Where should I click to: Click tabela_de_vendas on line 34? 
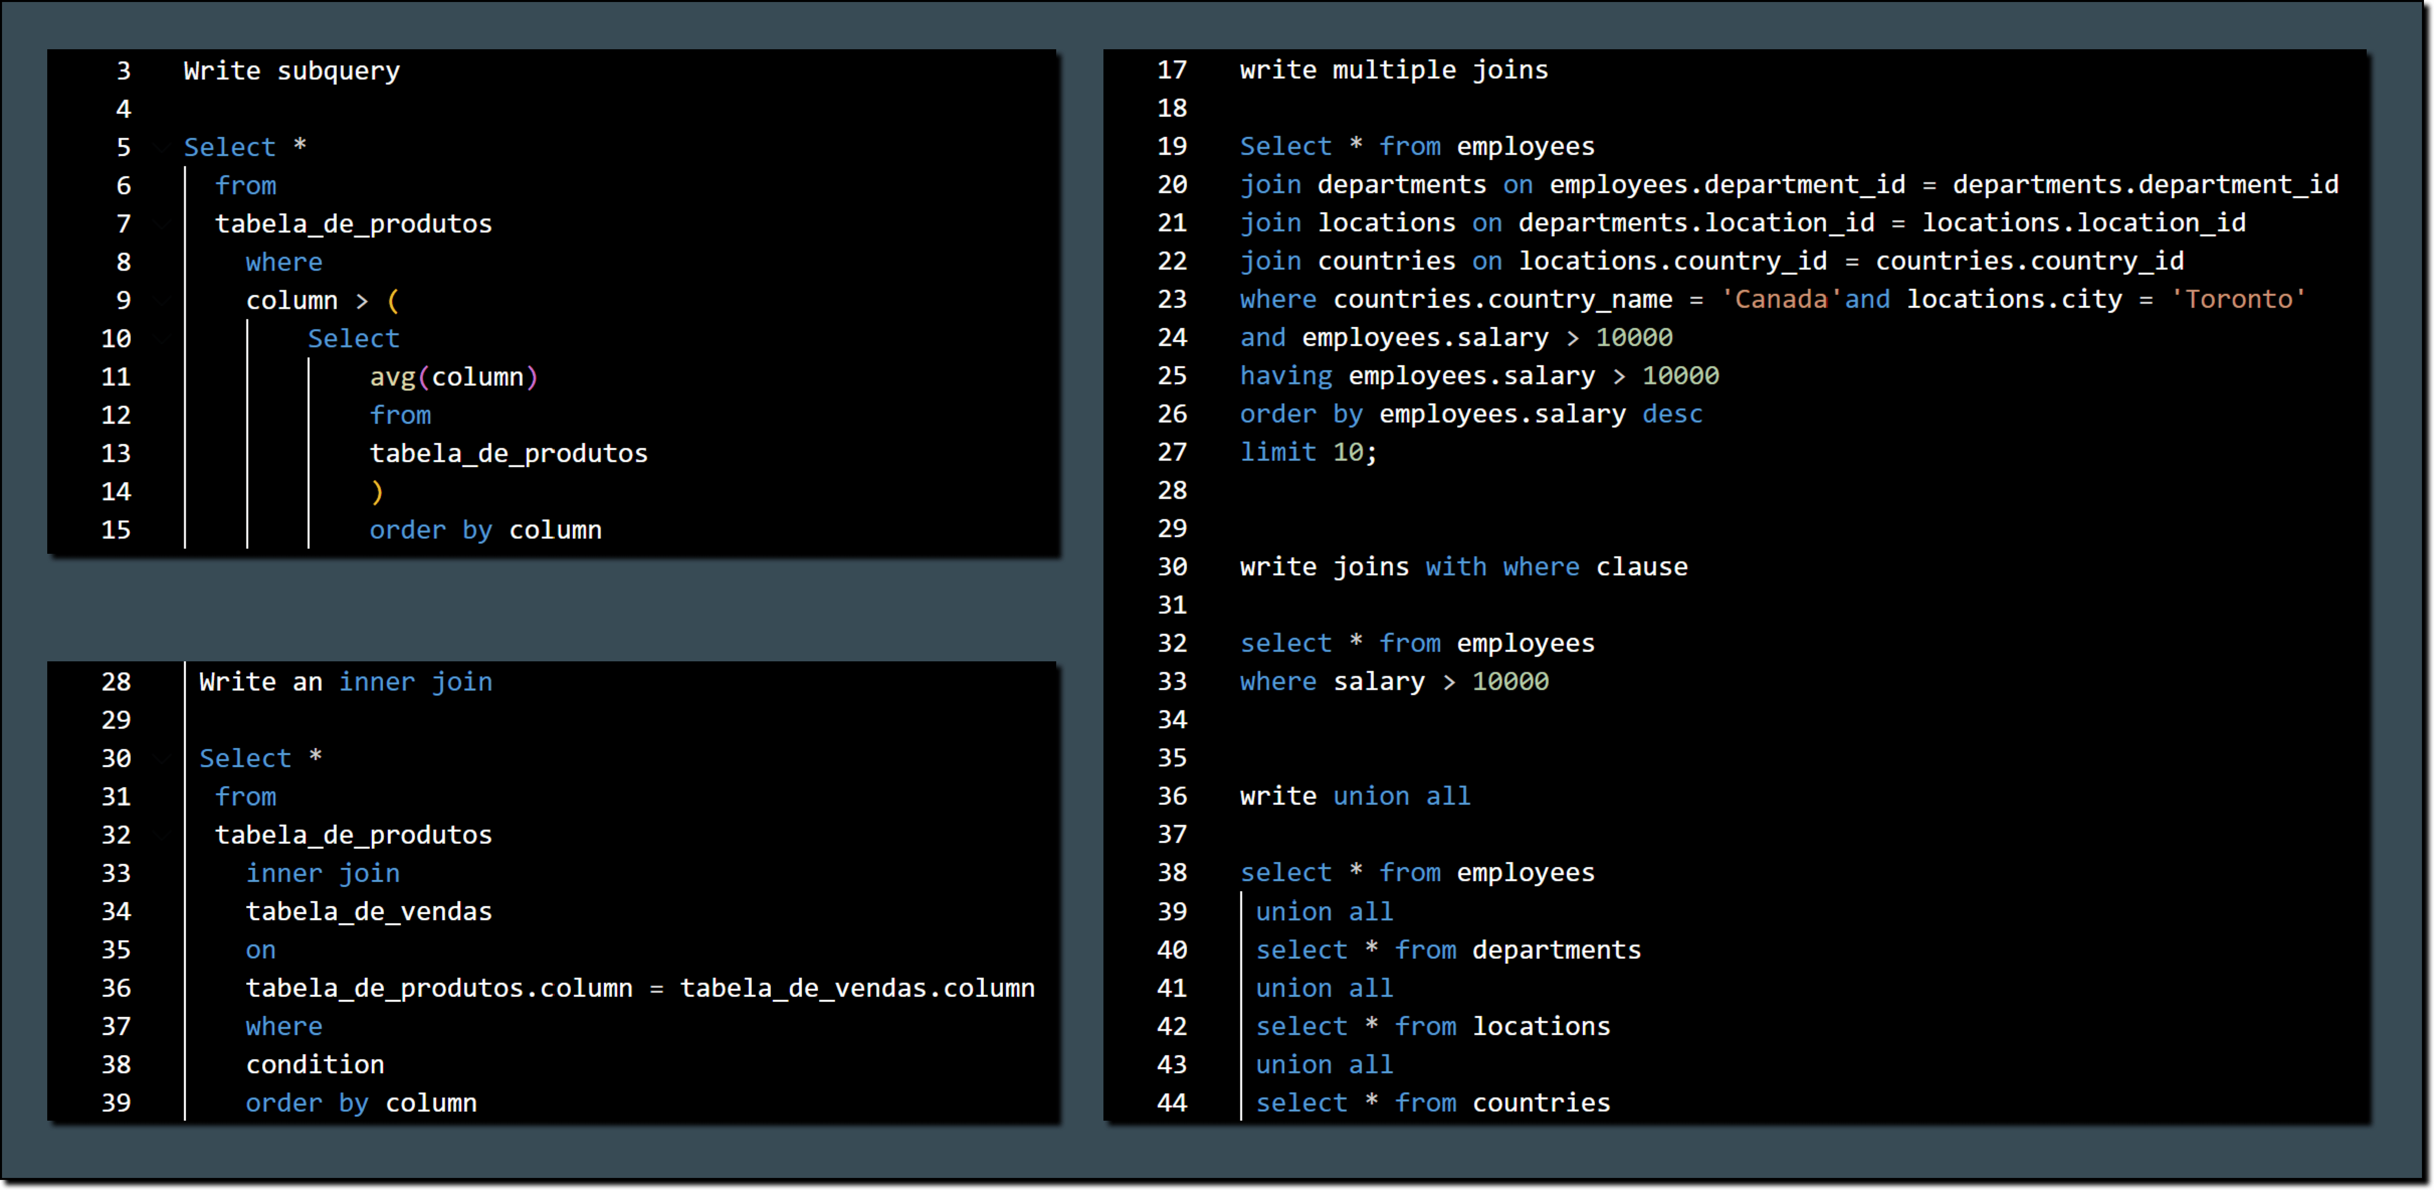point(368,910)
